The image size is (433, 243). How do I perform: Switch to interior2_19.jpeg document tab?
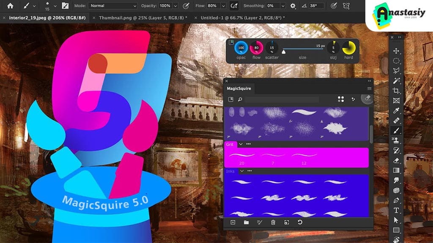(47, 18)
